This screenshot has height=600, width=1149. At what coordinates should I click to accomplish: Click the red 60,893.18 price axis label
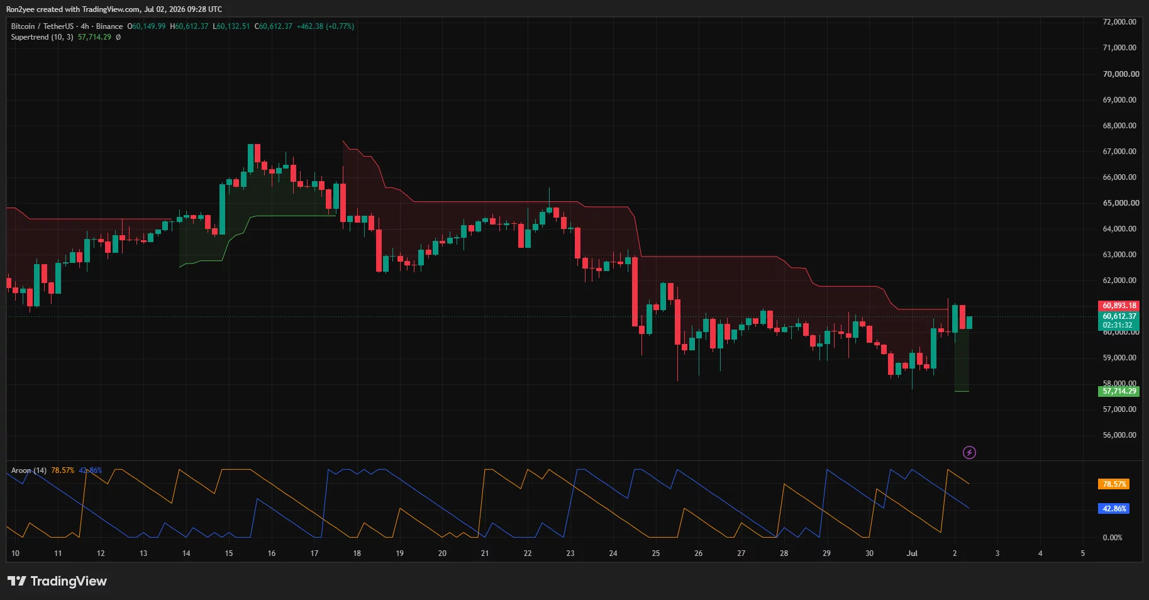tap(1119, 306)
